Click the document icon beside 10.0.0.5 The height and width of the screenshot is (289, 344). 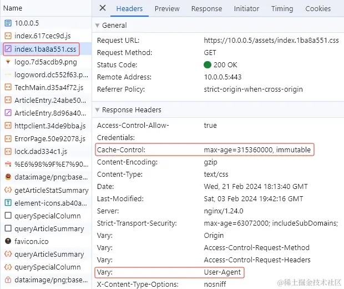coord(8,23)
